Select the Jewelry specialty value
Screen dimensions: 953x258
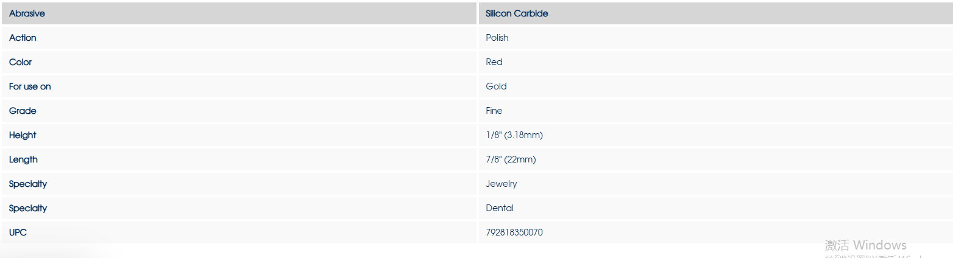coord(501,184)
